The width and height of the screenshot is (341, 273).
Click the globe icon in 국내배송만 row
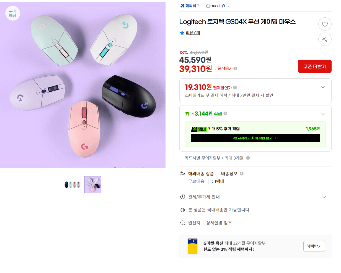tap(182, 210)
